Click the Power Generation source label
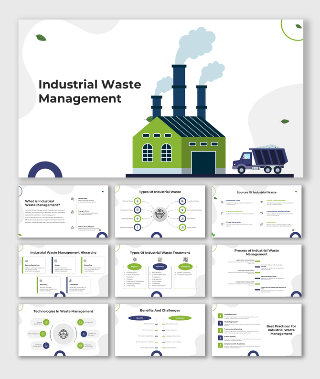 pyautogui.click(x=234, y=222)
